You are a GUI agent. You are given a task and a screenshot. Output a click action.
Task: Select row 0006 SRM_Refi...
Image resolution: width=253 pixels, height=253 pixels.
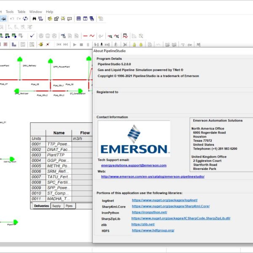(x=61, y=171)
